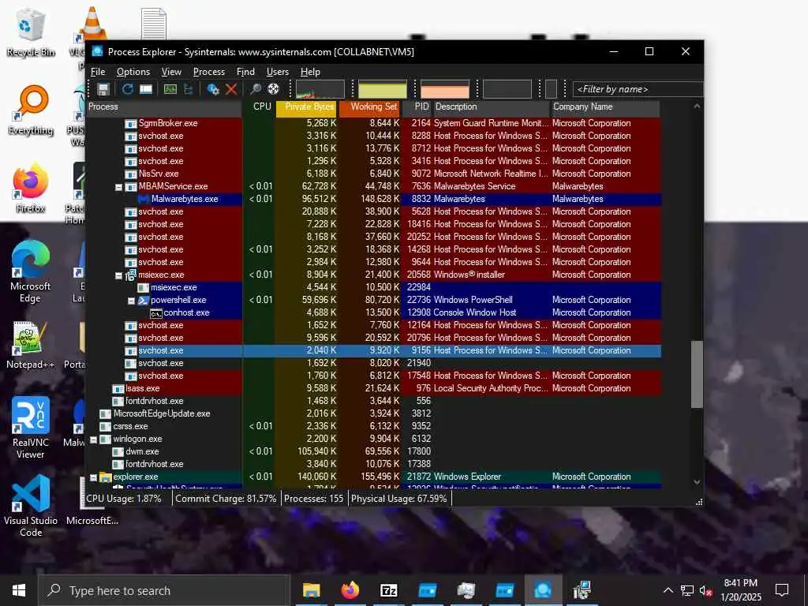Toggle the process tree view icon

pos(188,89)
